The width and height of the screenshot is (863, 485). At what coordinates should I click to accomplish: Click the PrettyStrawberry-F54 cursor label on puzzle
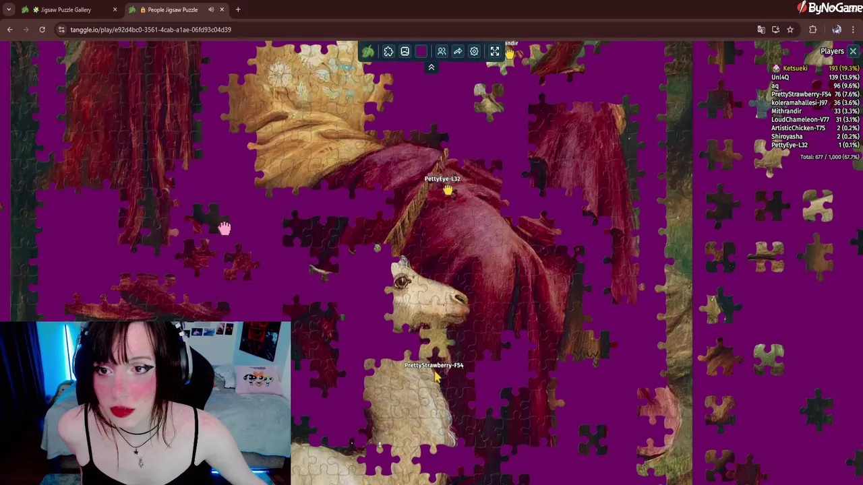pyautogui.click(x=434, y=365)
